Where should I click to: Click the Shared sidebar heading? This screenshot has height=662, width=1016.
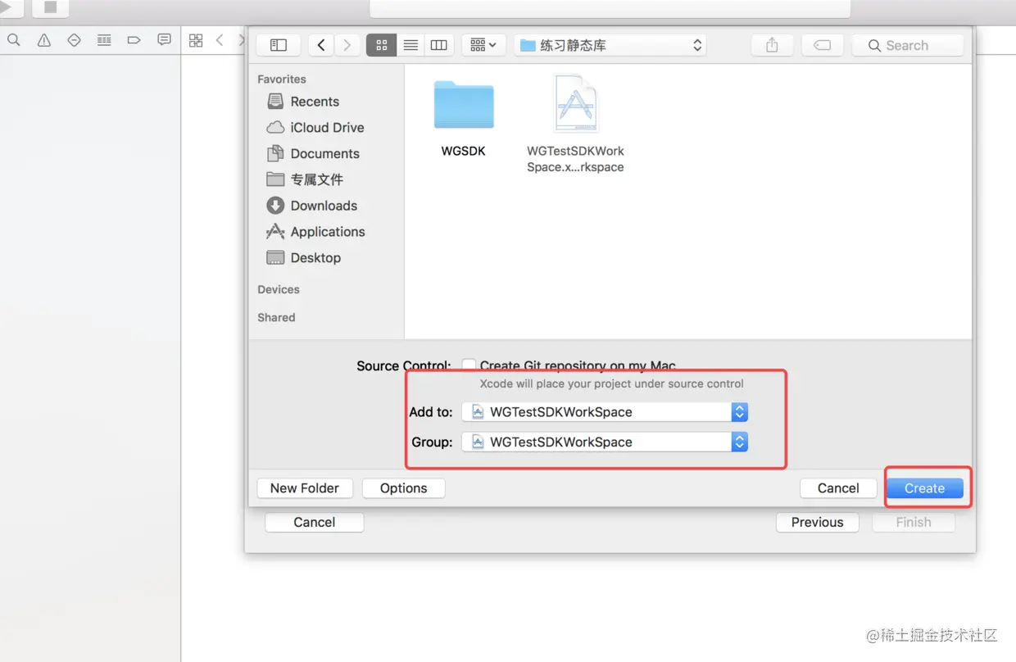pos(276,318)
